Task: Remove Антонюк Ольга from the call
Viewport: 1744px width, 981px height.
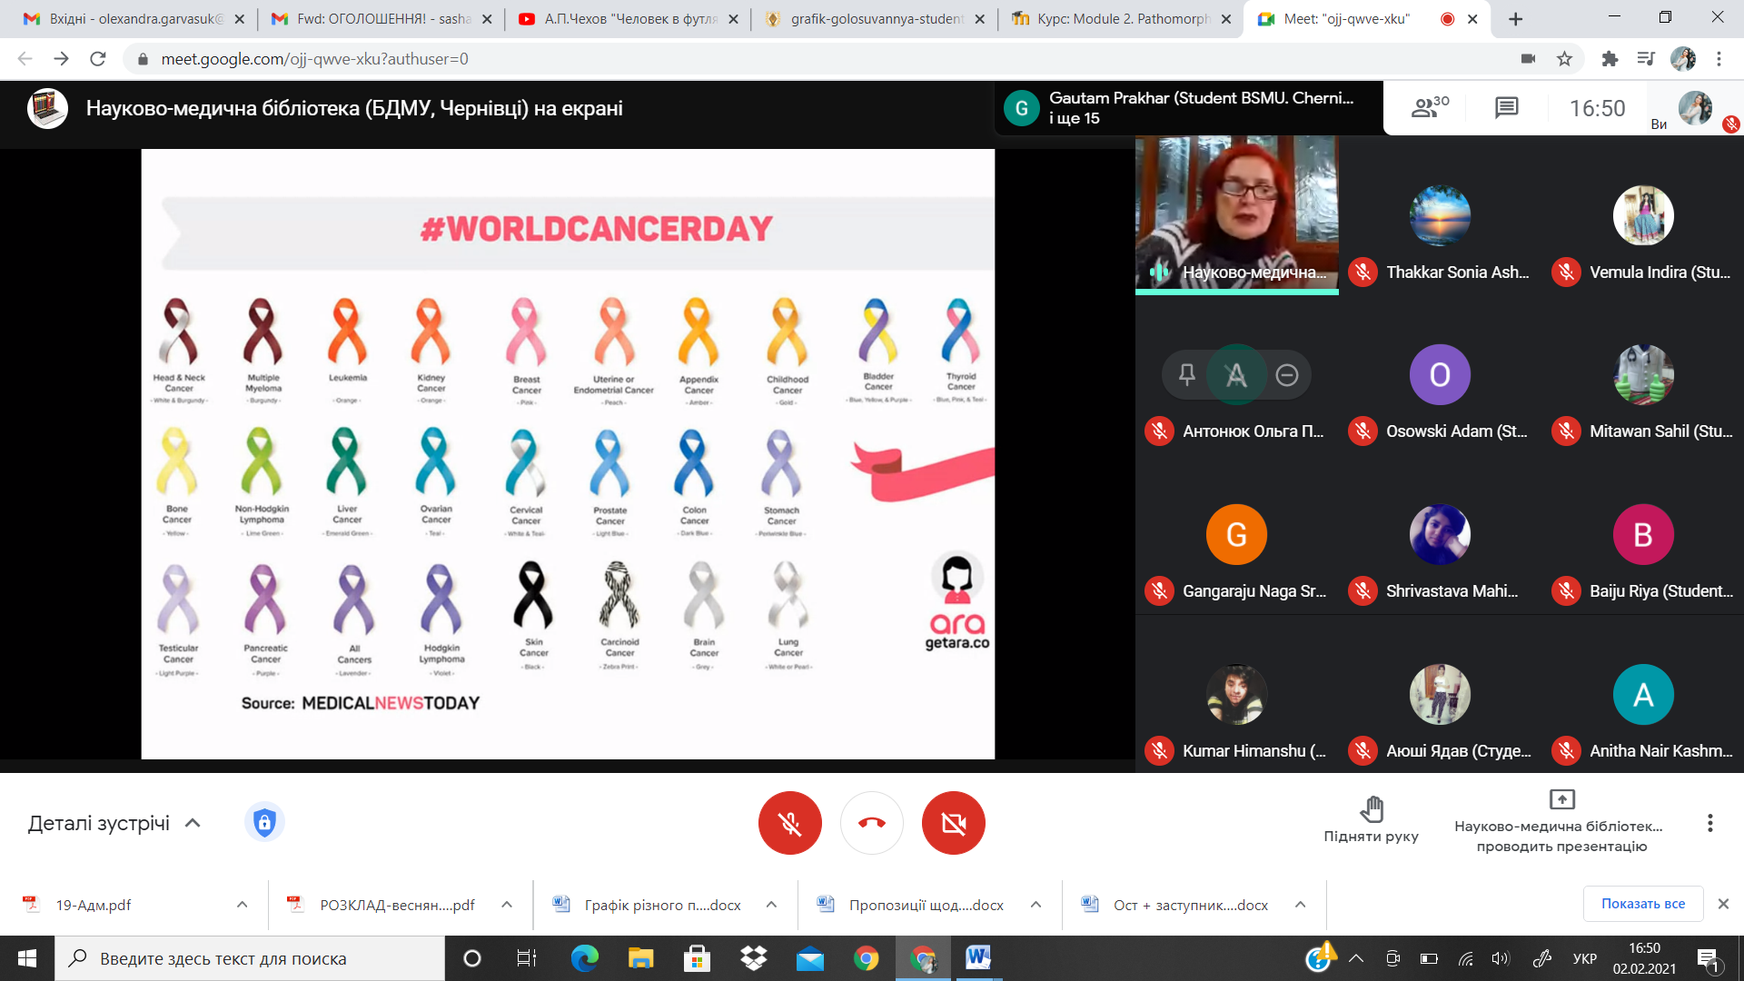Action: (x=1286, y=374)
